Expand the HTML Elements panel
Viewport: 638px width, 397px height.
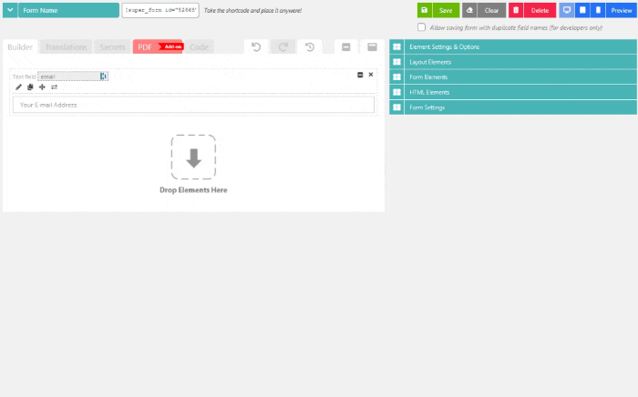[513, 92]
